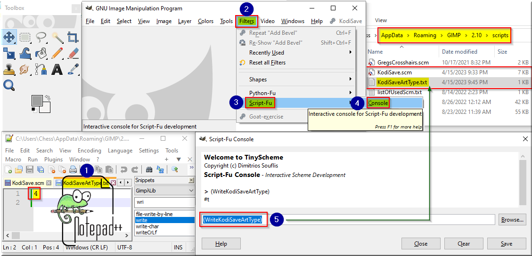Click Notepad++ New file toolbar icon

8,170
